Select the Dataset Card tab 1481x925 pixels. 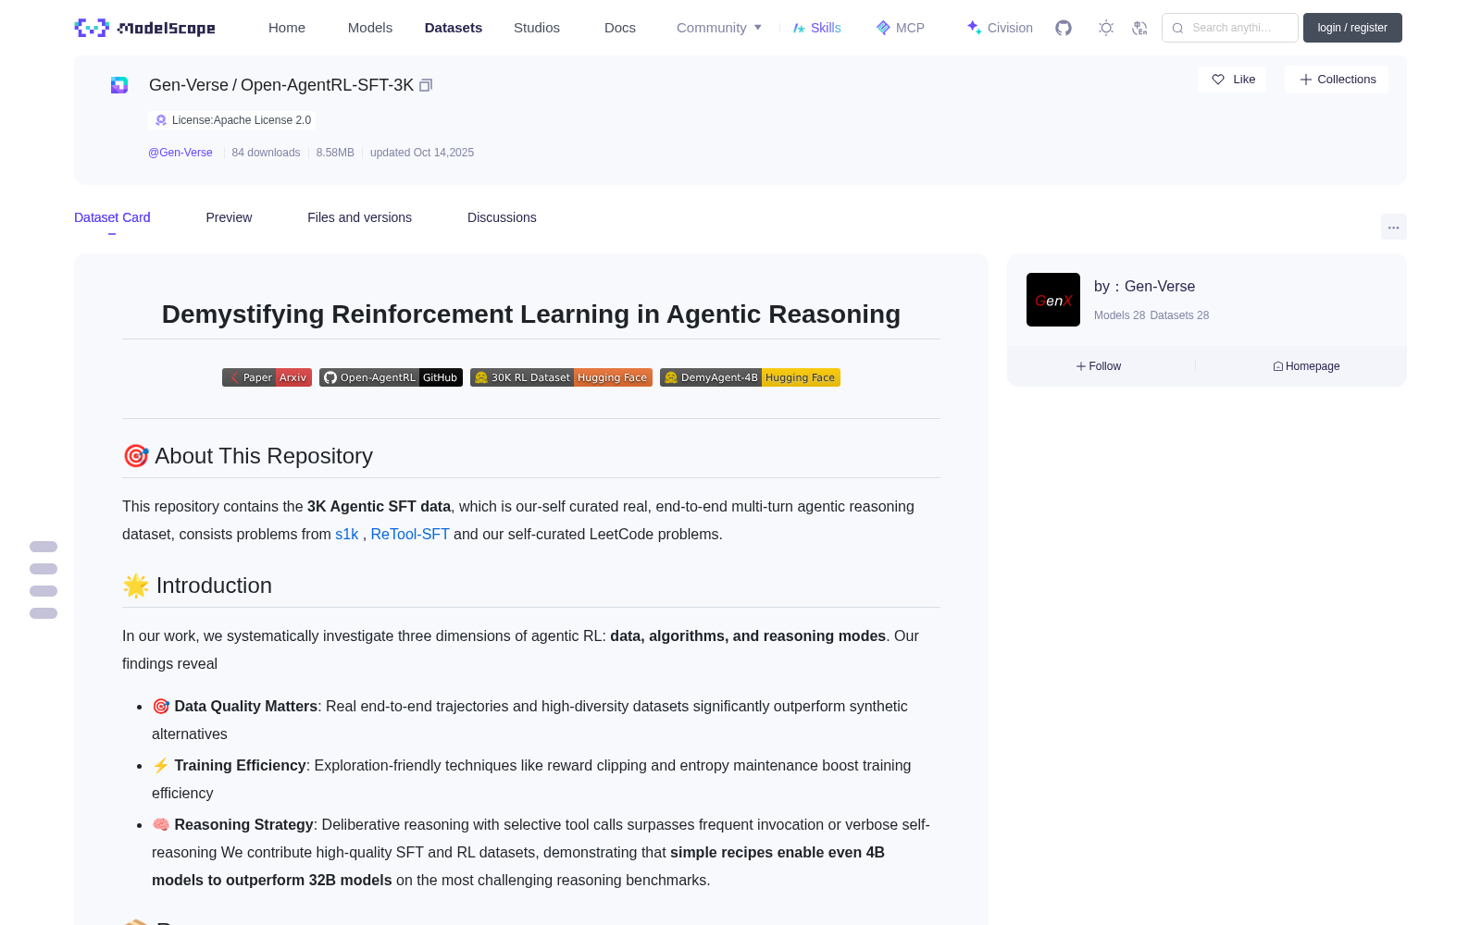coord(112,217)
